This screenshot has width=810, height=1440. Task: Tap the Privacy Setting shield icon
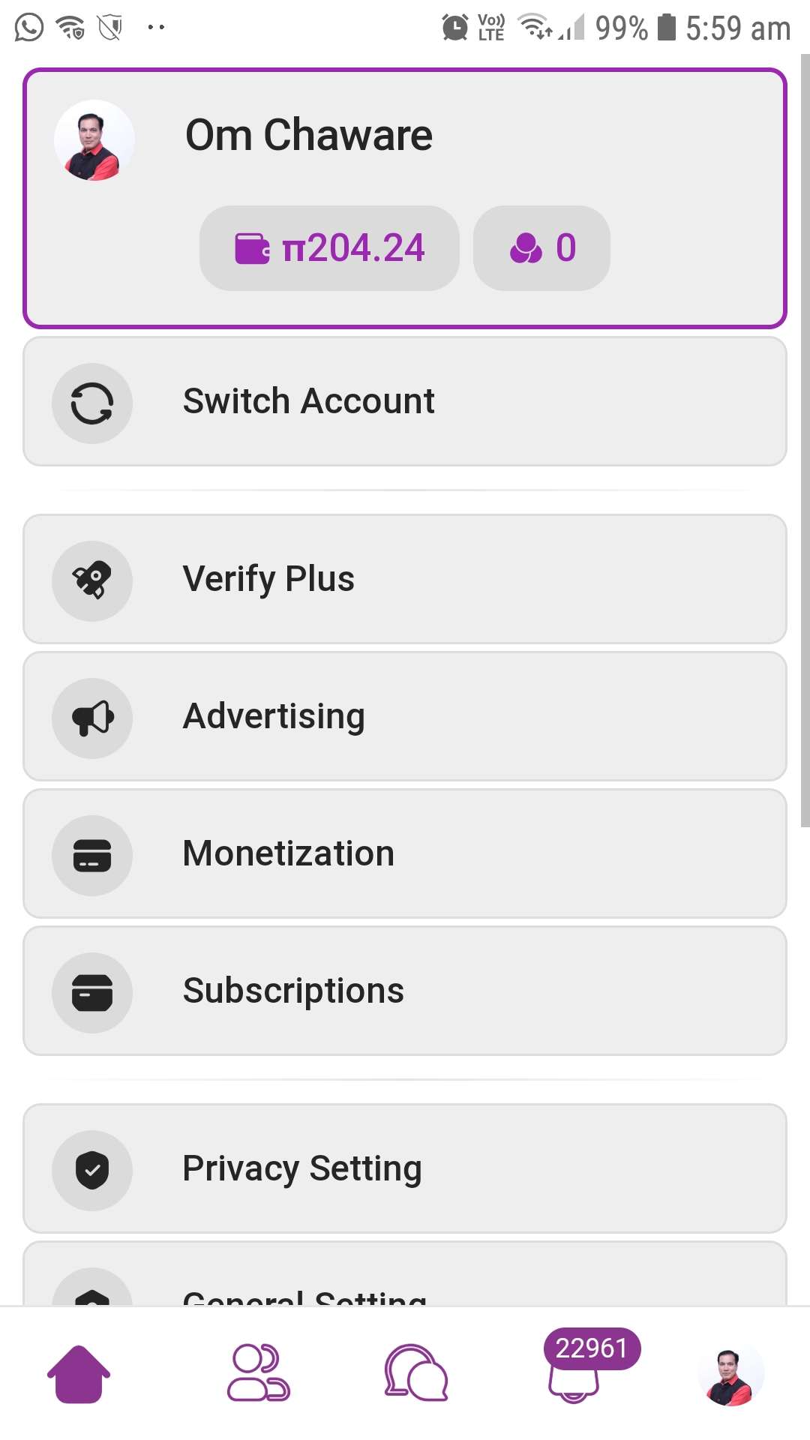(92, 1170)
